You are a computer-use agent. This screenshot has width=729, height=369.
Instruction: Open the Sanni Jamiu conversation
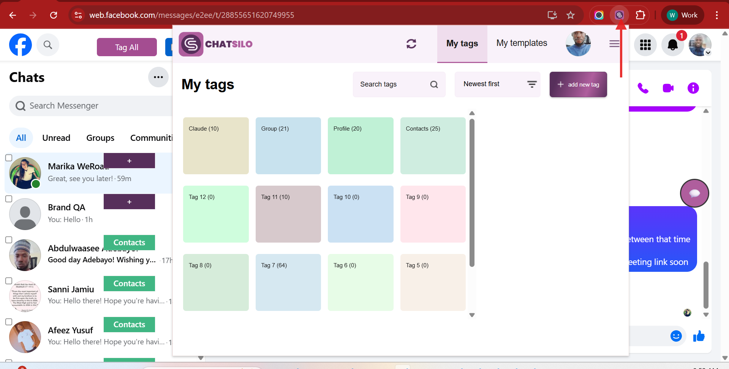click(89, 296)
